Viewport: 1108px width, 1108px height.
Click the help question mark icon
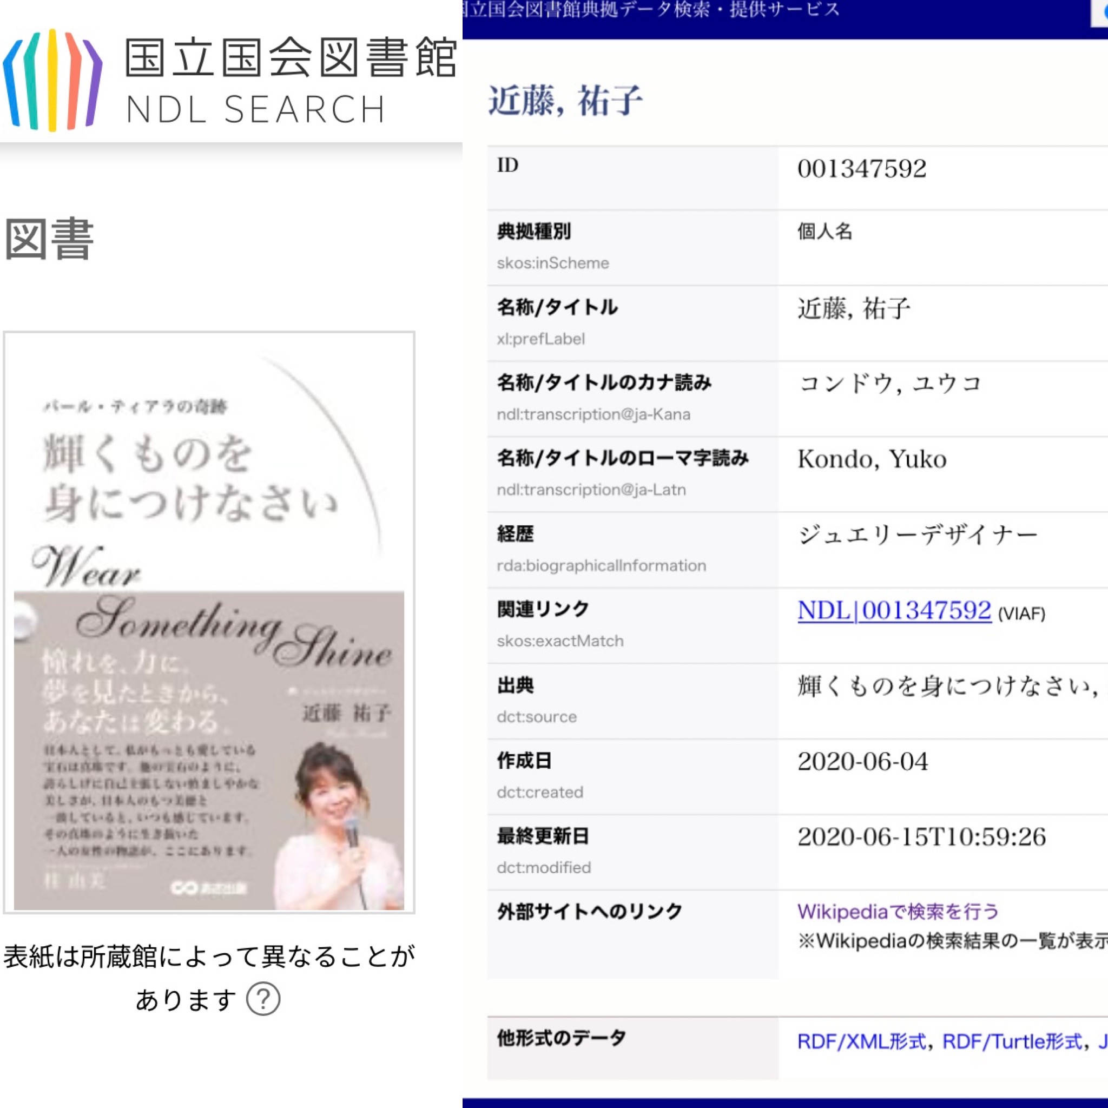pyautogui.click(x=263, y=1000)
